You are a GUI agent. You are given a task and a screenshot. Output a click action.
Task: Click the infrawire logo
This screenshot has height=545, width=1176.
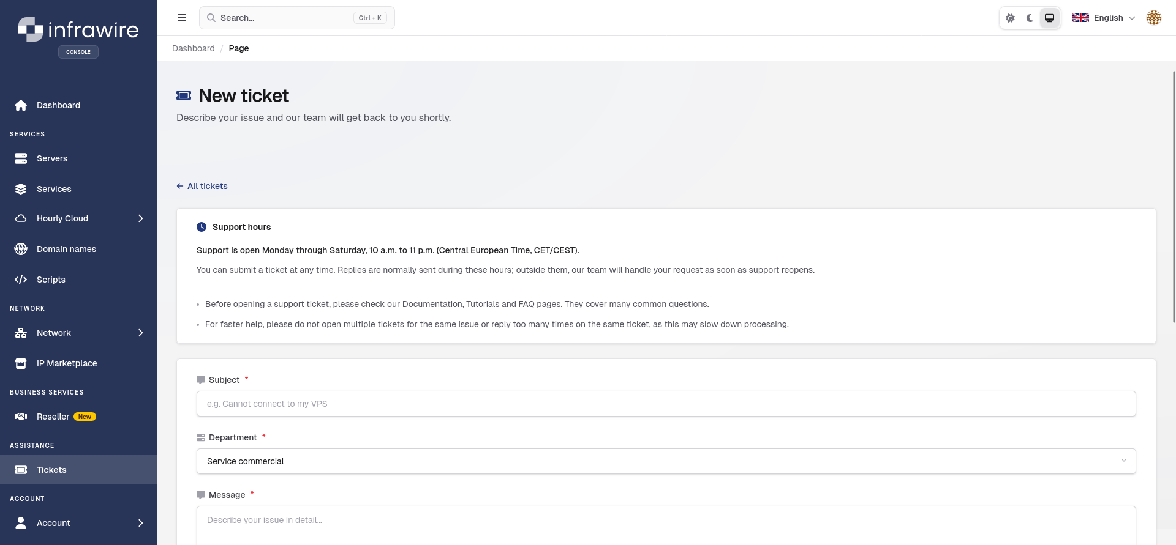pyautogui.click(x=78, y=29)
